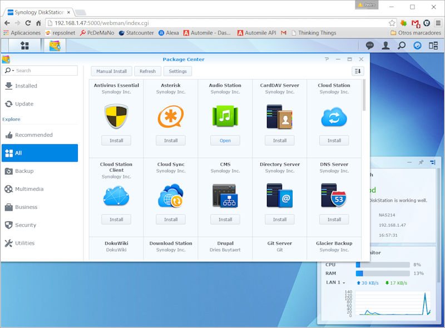Expand the LAN 1 interface dropdown
The width and height of the screenshot is (445, 328).
tap(344, 282)
